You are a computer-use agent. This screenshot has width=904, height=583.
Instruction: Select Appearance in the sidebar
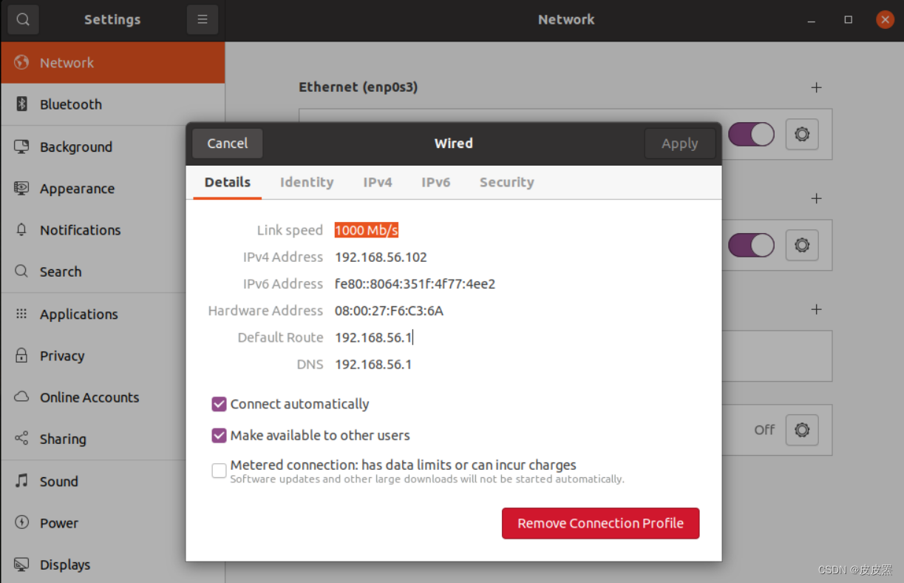(77, 188)
